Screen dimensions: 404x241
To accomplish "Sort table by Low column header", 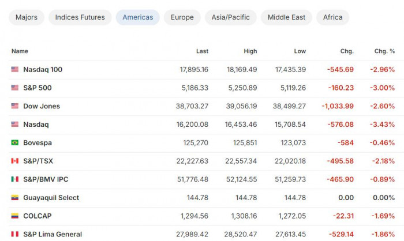I will [x=300, y=51].
